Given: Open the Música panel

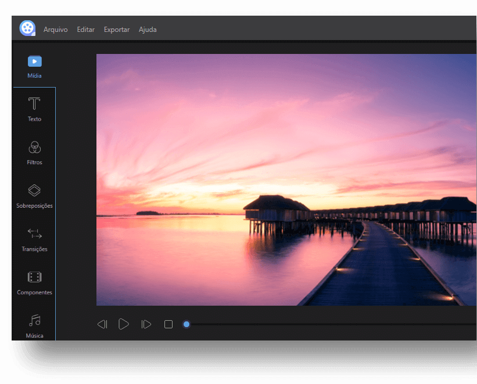Looking at the screenshot, I should 34,326.
